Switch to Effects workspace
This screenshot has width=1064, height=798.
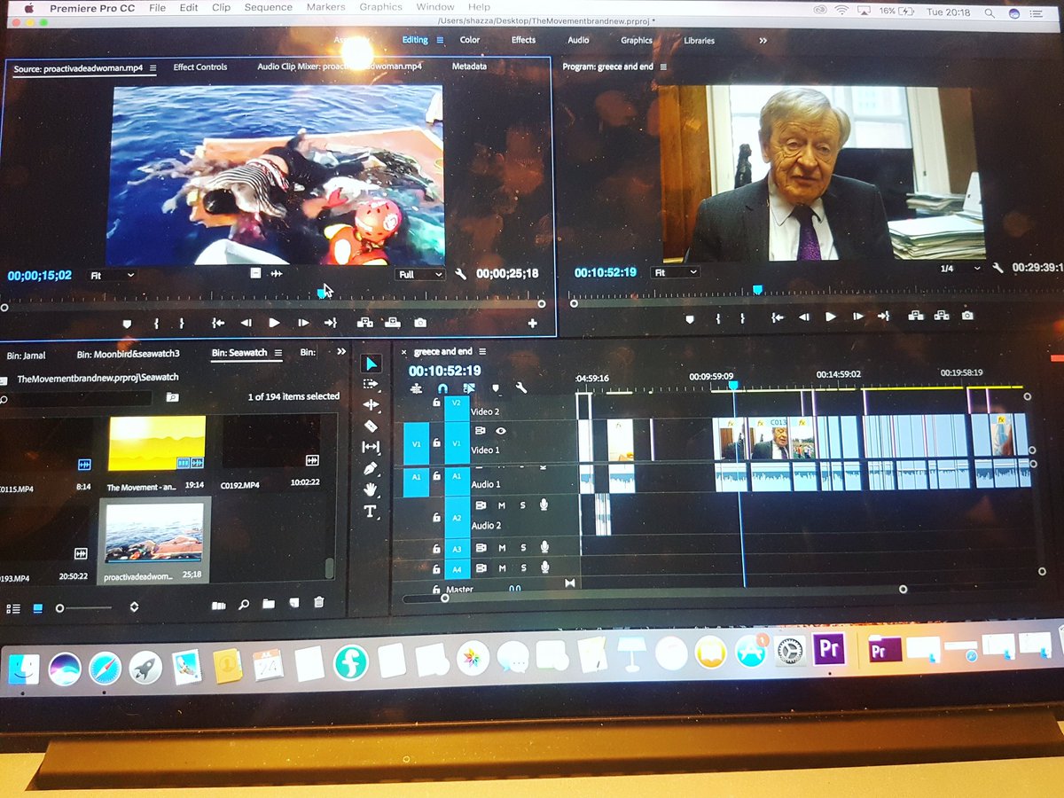(523, 40)
